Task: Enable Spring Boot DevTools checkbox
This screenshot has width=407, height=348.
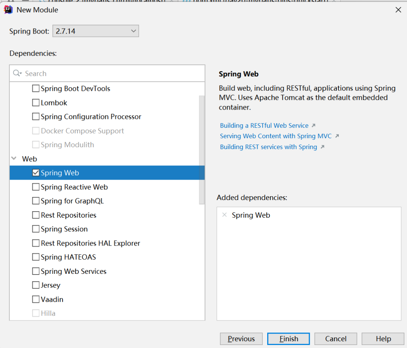Action: [x=36, y=89]
